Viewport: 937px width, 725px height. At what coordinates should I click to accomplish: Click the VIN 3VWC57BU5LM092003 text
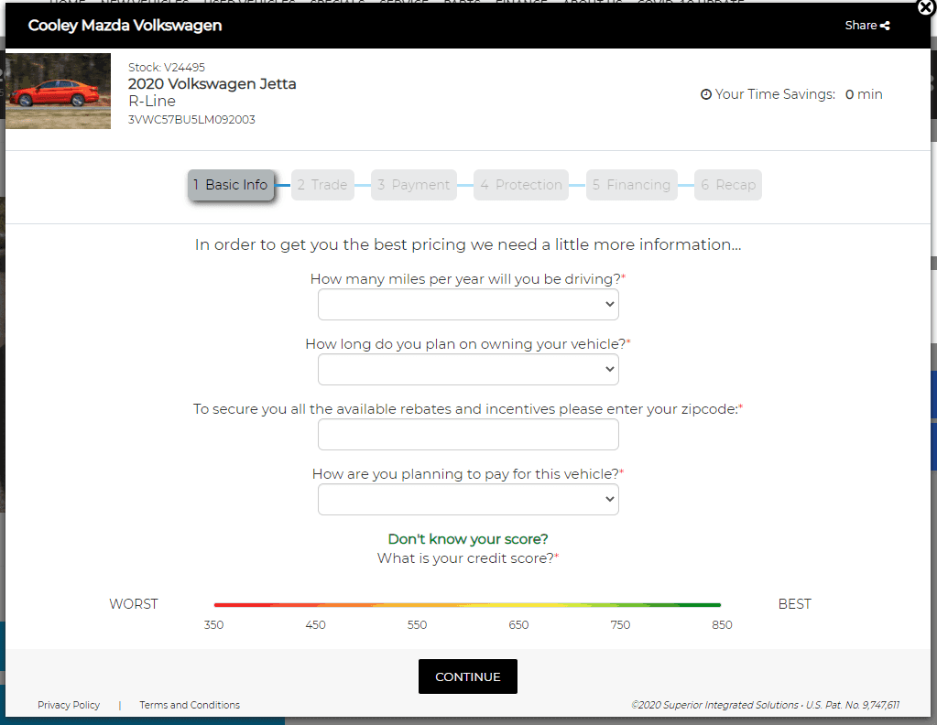(x=191, y=119)
